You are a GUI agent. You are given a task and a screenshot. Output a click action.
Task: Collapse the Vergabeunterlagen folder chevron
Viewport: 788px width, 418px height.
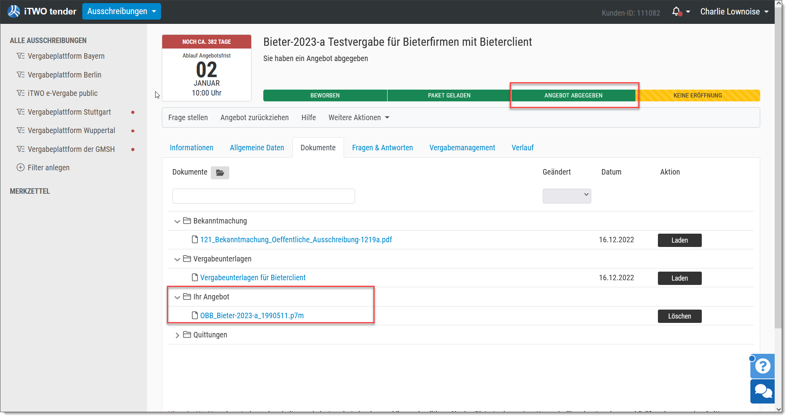point(177,259)
